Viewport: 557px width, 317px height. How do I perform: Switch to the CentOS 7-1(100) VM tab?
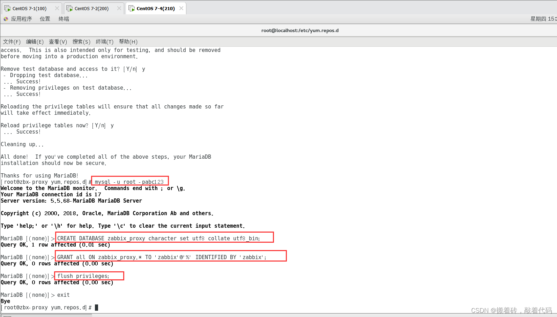point(30,8)
